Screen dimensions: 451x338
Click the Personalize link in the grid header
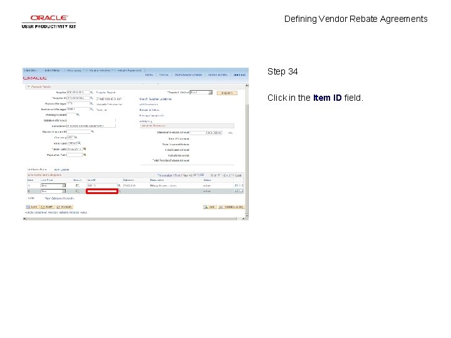165,175
